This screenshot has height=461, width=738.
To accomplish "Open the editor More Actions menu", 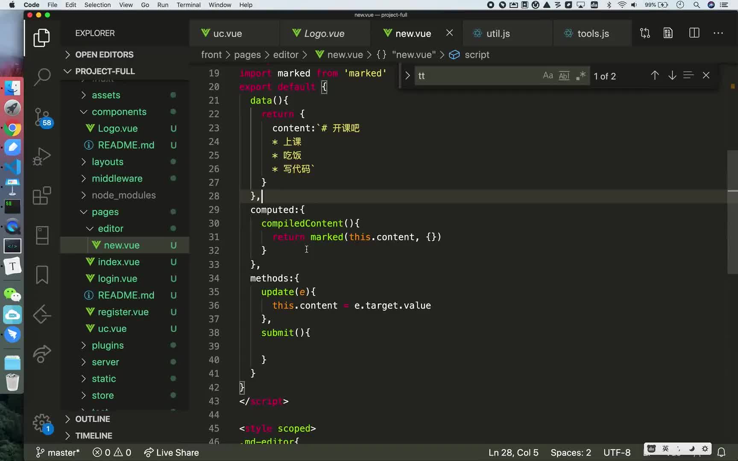I will pyautogui.click(x=718, y=33).
